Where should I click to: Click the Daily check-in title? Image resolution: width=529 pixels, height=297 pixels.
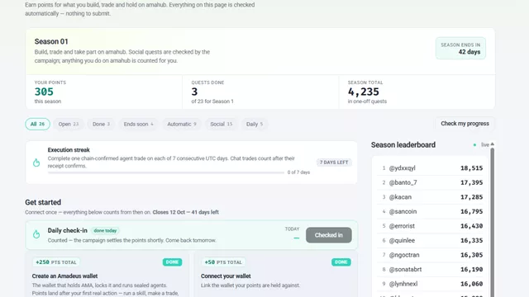click(68, 230)
